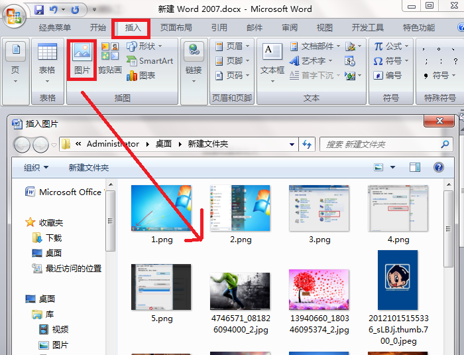Open the 符号 dropdown in 特殊符号 group
Image resolution: width=464 pixels, height=355 pixels.
pyautogui.click(x=439, y=76)
